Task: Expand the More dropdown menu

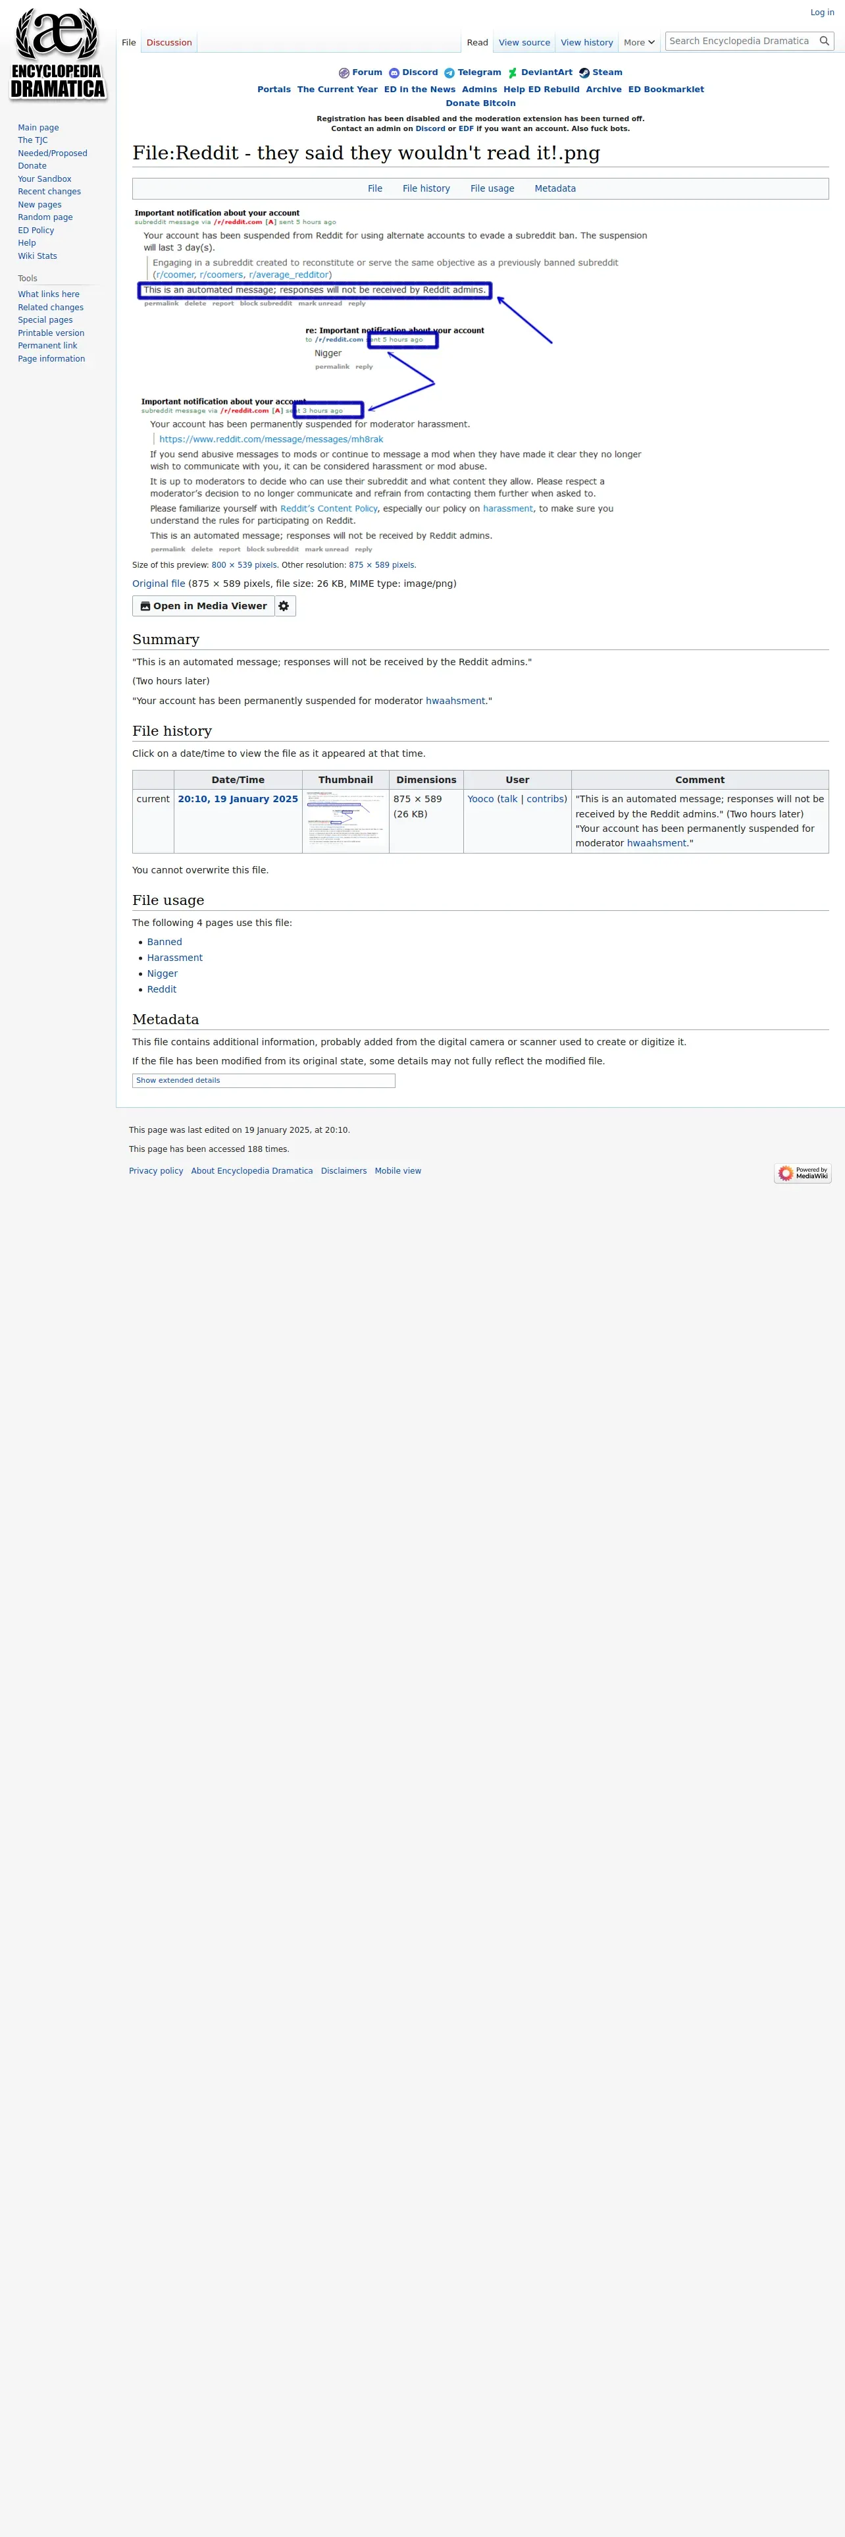Action: tap(640, 42)
